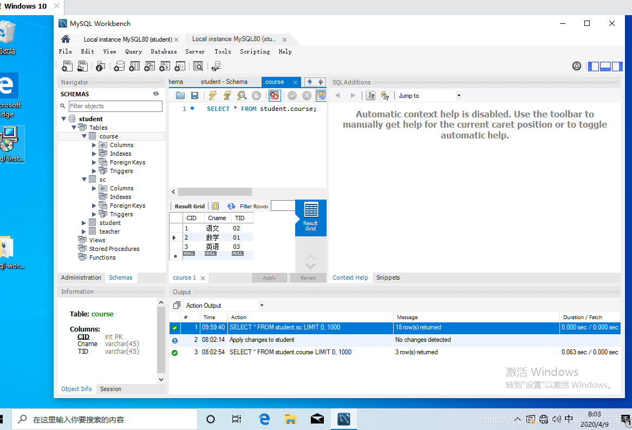The width and height of the screenshot is (632, 430).
Task: Toggle result grid wrap cell content
Action: 216,206
